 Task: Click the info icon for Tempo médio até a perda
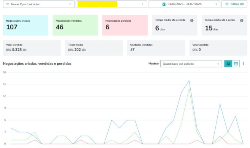pos(242,20)
